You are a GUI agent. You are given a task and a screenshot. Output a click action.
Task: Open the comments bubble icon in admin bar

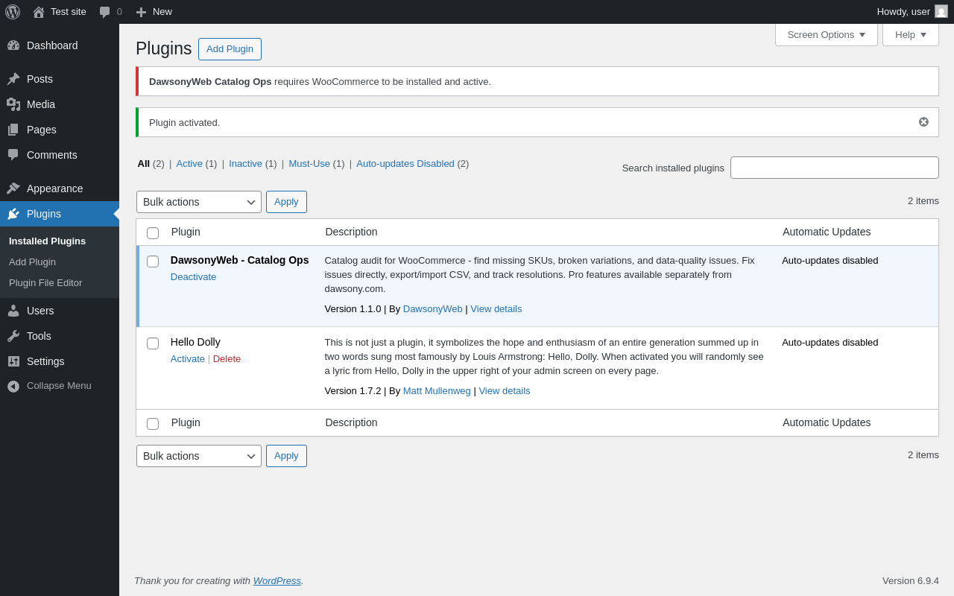click(105, 12)
